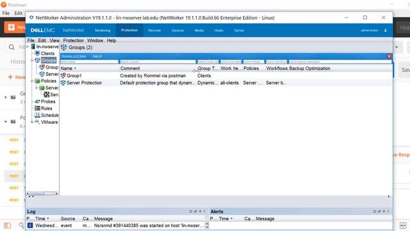This screenshot has width=410, height=231.
Task: Click the Server Protection child icon under Groups
Action: point(42,74)
